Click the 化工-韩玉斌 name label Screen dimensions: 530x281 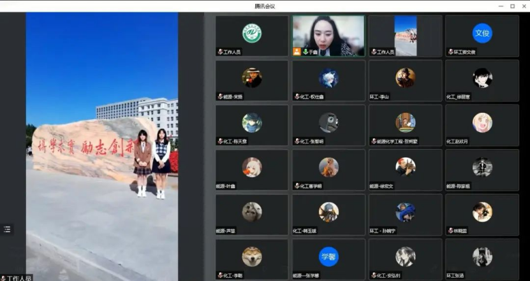[x=305, y=231]
